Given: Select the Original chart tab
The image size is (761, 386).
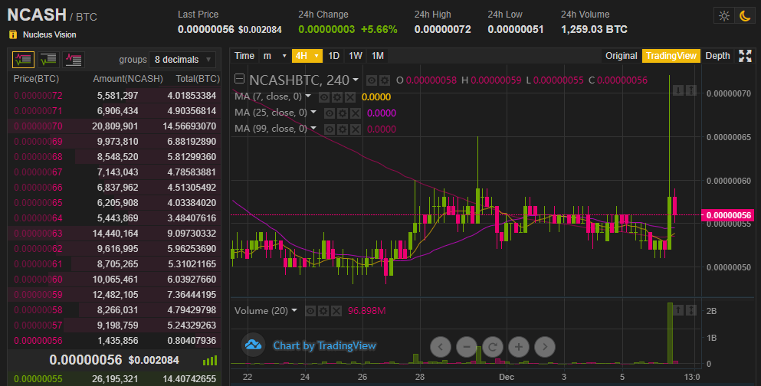Looking at the screenshot, I should point(621,56).
